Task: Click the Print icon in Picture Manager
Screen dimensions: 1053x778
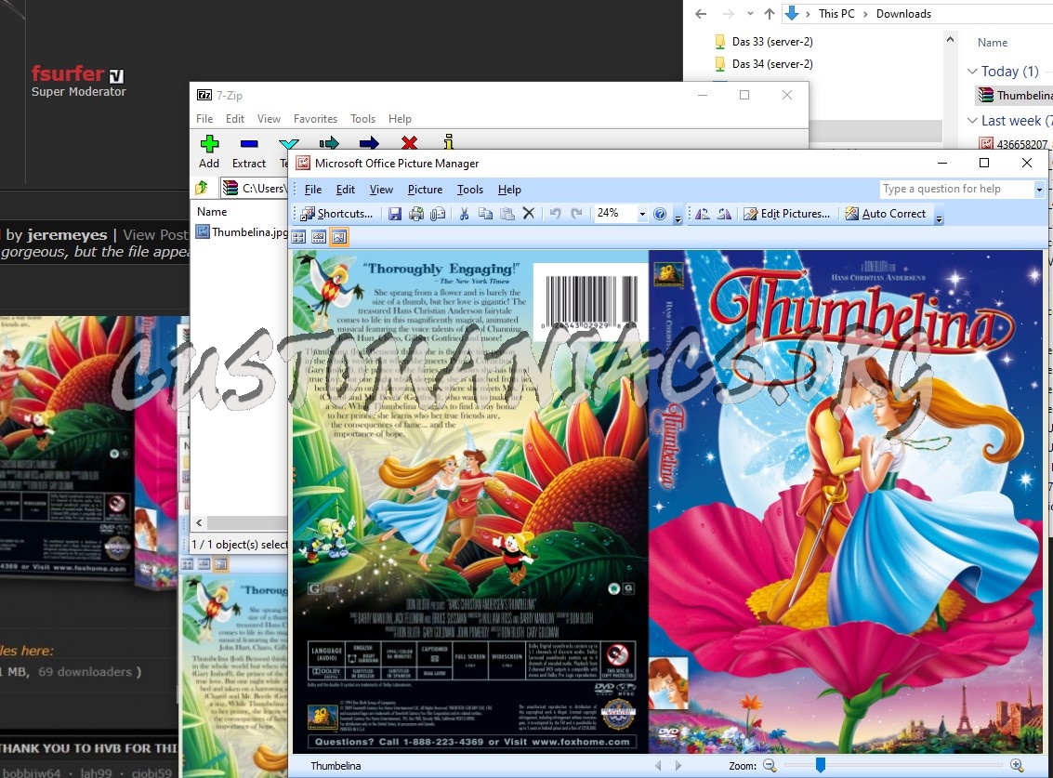Action: click(416, 214)
